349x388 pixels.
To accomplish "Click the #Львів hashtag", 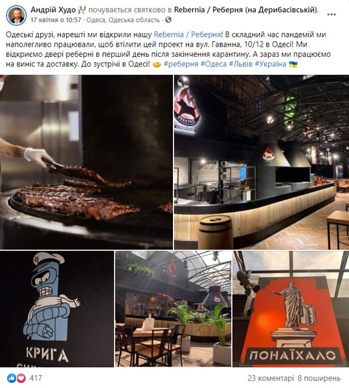I will click(x=240, y=64).
